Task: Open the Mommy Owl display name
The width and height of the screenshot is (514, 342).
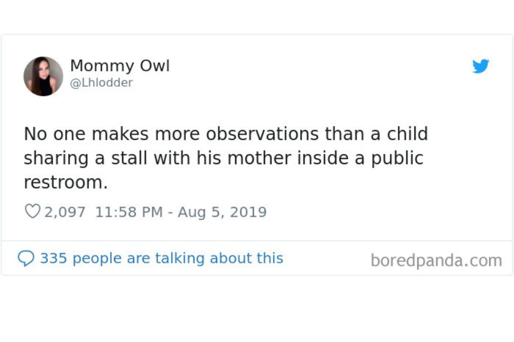Action: point(120,65)
